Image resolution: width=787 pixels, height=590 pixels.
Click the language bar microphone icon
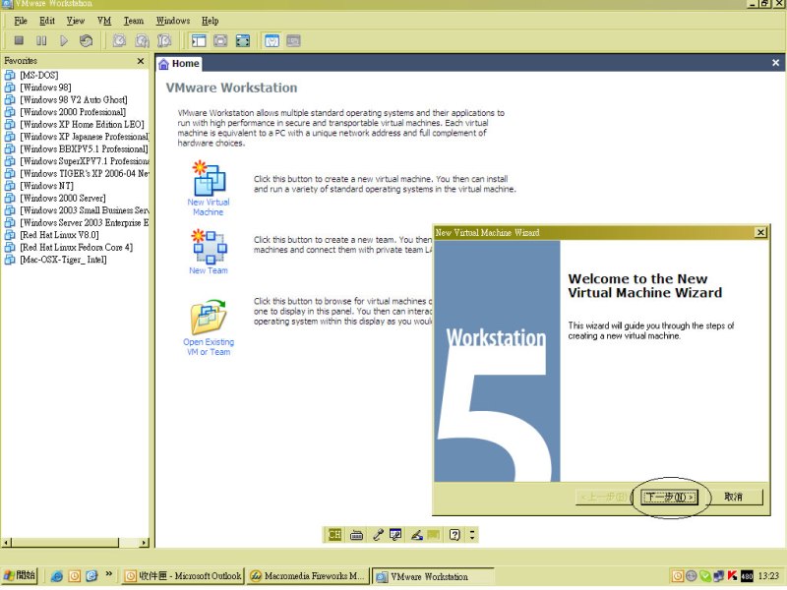[378, 535]
